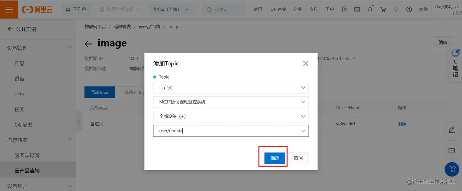
Task: Close the 添加Topic dialog
Action: 306,64
